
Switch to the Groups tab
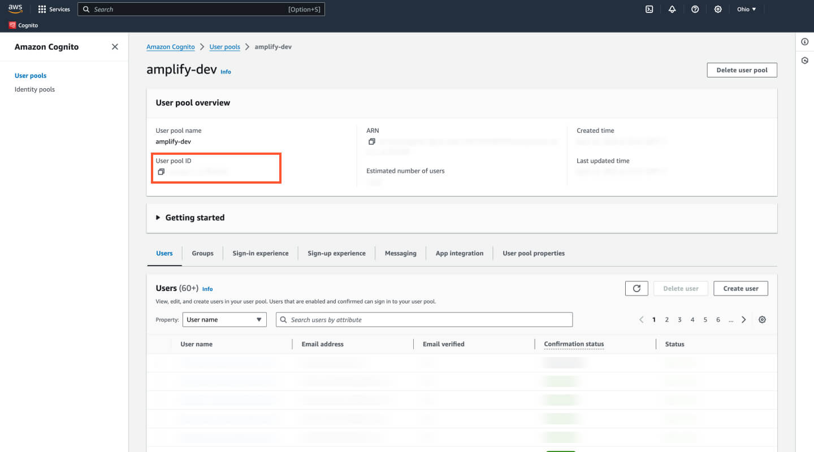202,253
